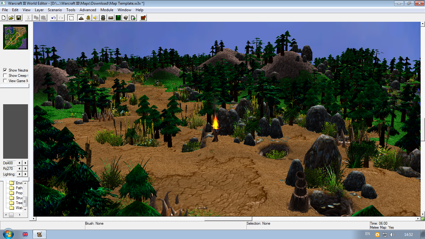Click the Test Map checkmark icon
The width and height of the screenshot is (425, 239).
click(143, 18)
